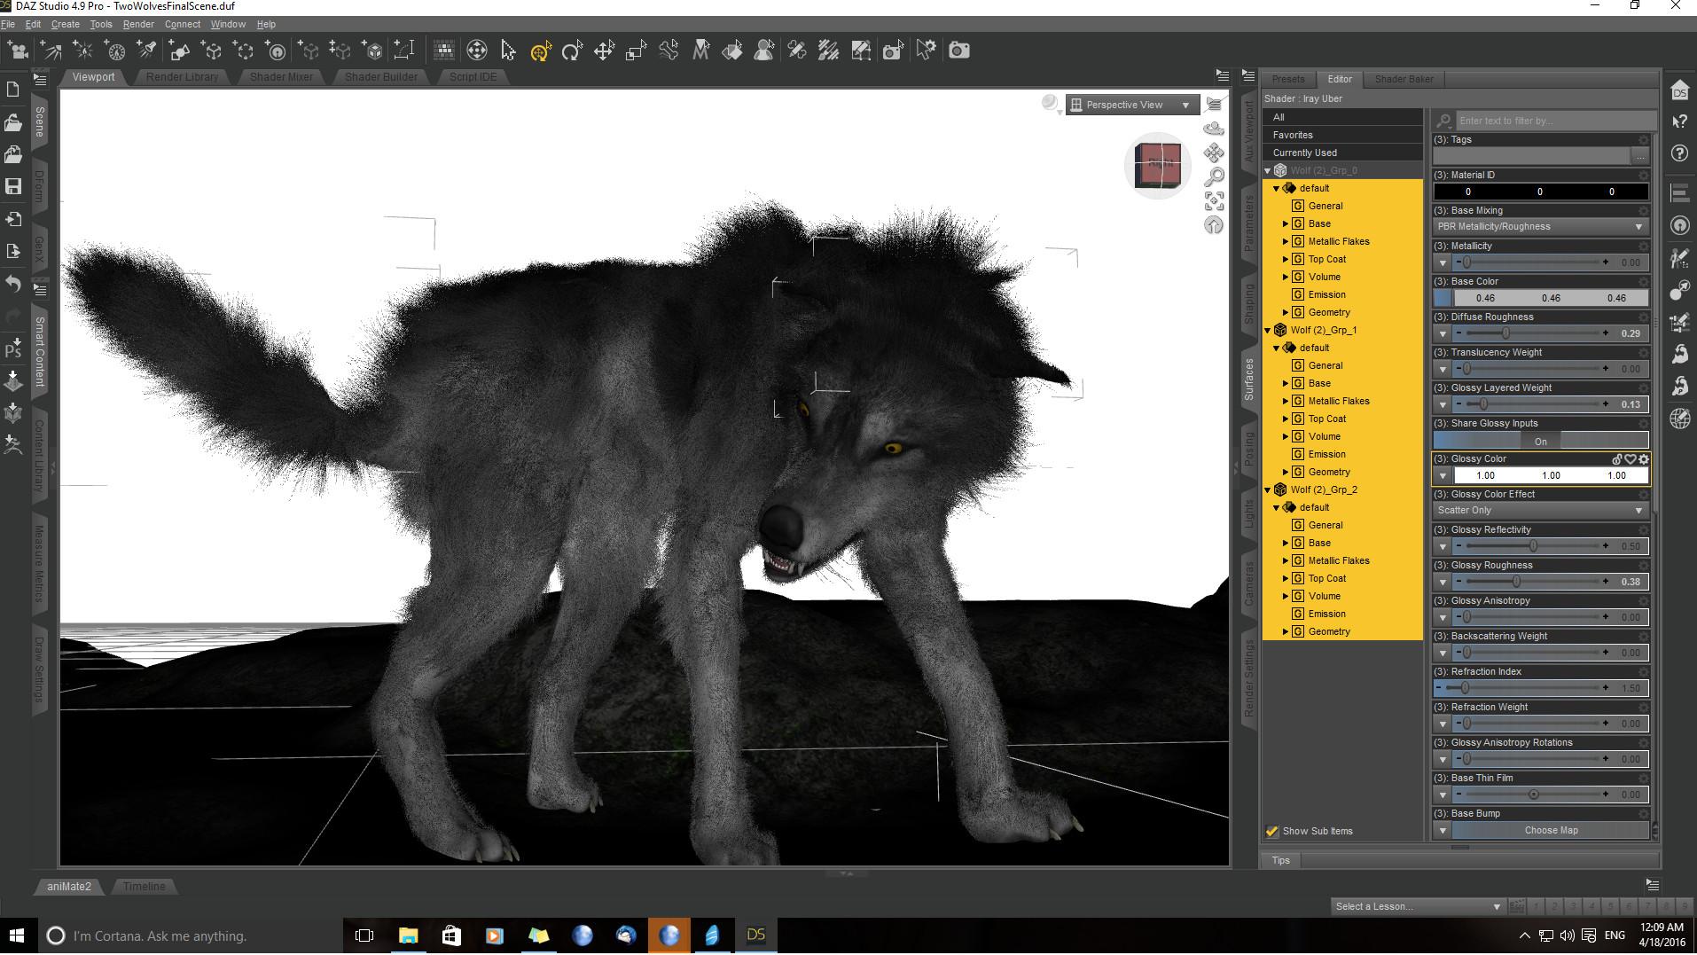Click the viewport orbit camera icon
The height and width of the screenshot is (955, 1697).
(1214, 129)
